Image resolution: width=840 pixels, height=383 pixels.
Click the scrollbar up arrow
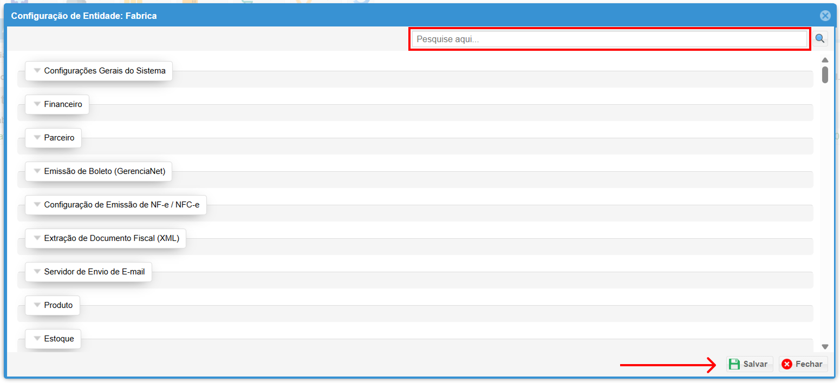(825, 60)
